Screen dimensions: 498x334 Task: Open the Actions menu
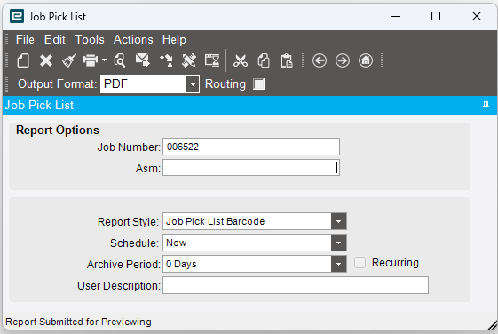coord(133,40)
